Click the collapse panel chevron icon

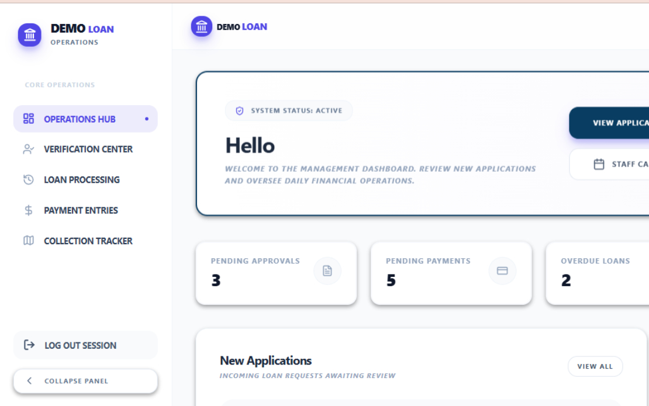coord(29,381)
